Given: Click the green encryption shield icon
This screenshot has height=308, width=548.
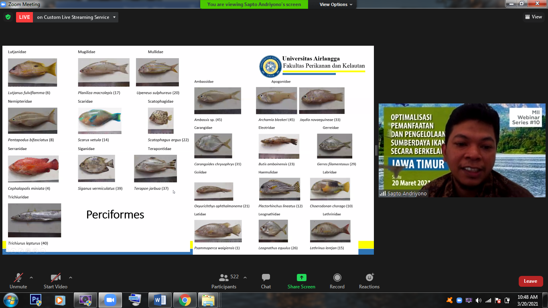Looking at the screenshot, I should pos(8,17).
